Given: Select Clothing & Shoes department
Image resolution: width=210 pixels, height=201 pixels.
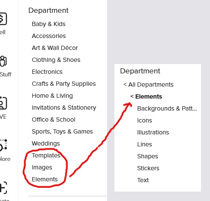Looking at the screenshot, I should click(56, 60).
